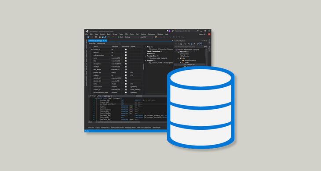
Task: Open the Analyze menu
Action: tap(143, 34)
